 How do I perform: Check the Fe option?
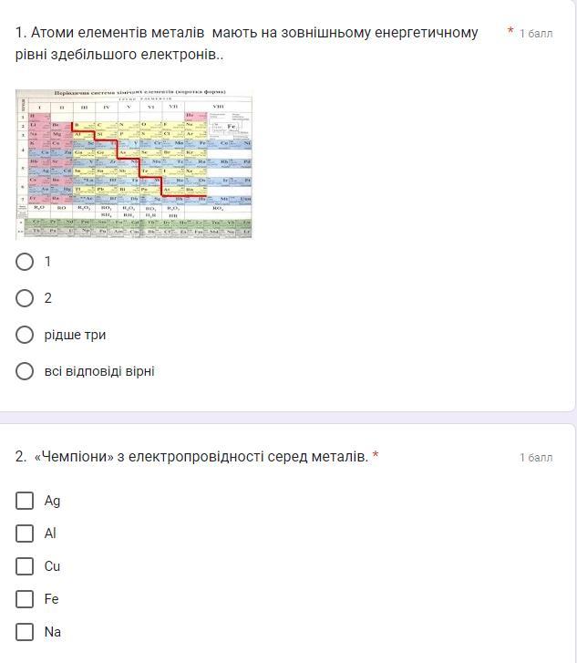click(25, 599)
